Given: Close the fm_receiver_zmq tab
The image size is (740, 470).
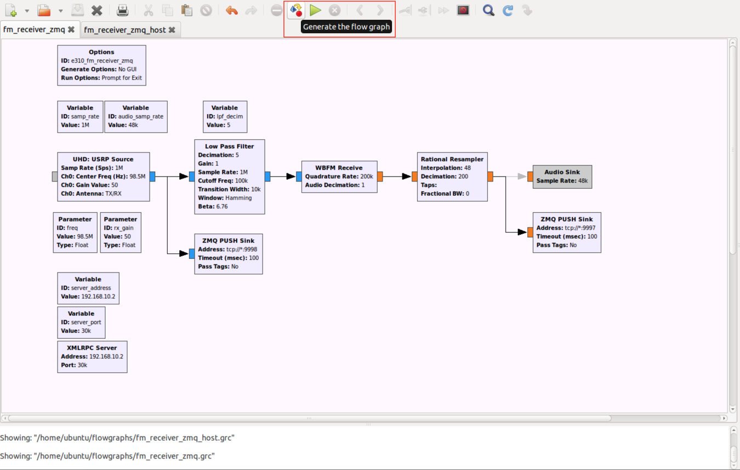Looking at the screenshot, I should point(71,30).
